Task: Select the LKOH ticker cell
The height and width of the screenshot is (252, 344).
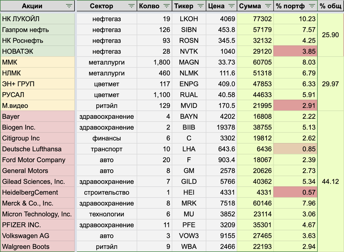Action: coord(189,19)
